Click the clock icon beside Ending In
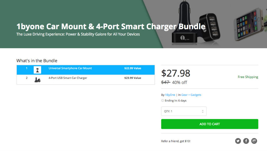Viewport: 267px width, 151px height. click(163, 100)
